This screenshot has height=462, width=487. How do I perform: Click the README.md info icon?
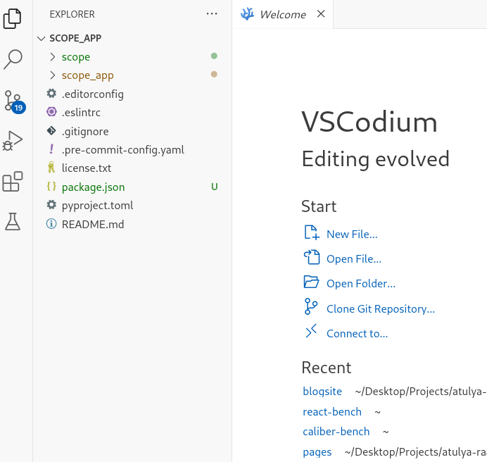pyautogui.click(x=51, y=223)
